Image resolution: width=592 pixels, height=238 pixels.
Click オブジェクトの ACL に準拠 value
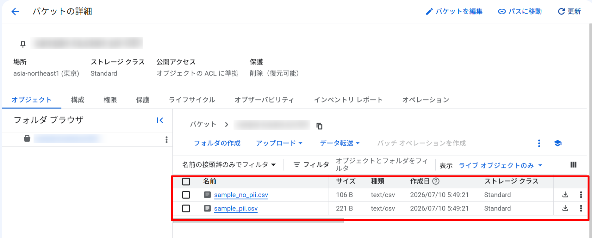(x=197, y=73)
